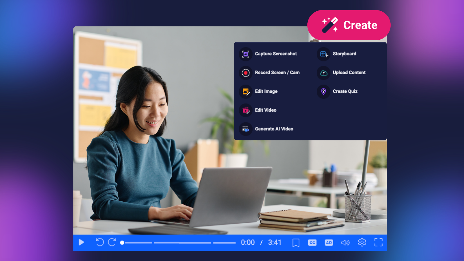
Task: Click the progress bar playhead dot
Action: (122, 242)
